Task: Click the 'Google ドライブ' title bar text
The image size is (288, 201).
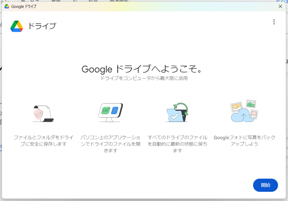Action: (24, 6)
